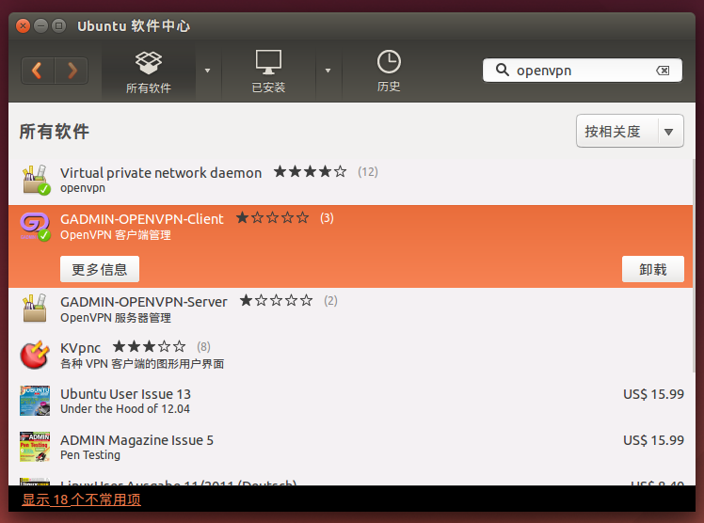Select the KVpnc application icon

pos(35,355)
